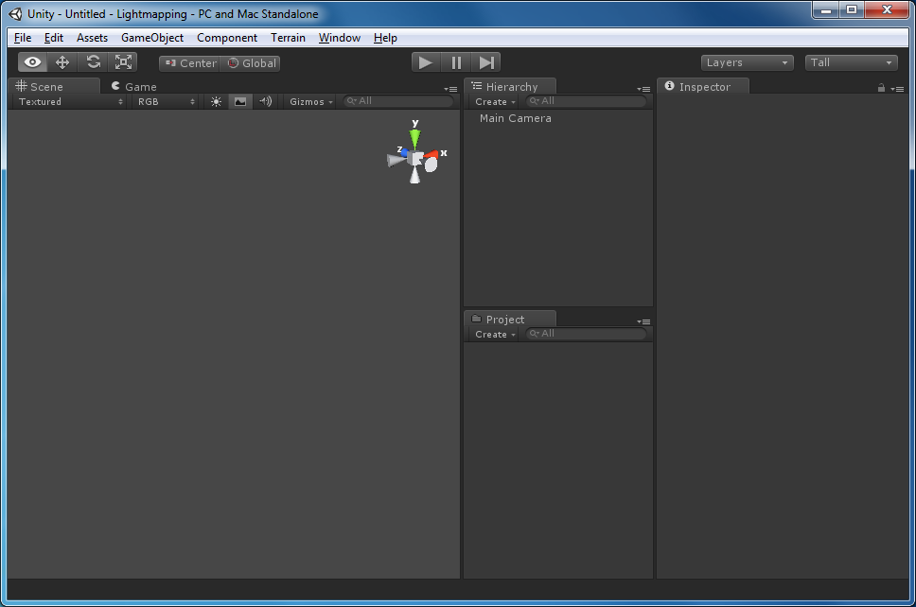The width and height of the screenshot is (916, 607).
Task: Open the Layers dropdown
Action: [x=748, y=62]
